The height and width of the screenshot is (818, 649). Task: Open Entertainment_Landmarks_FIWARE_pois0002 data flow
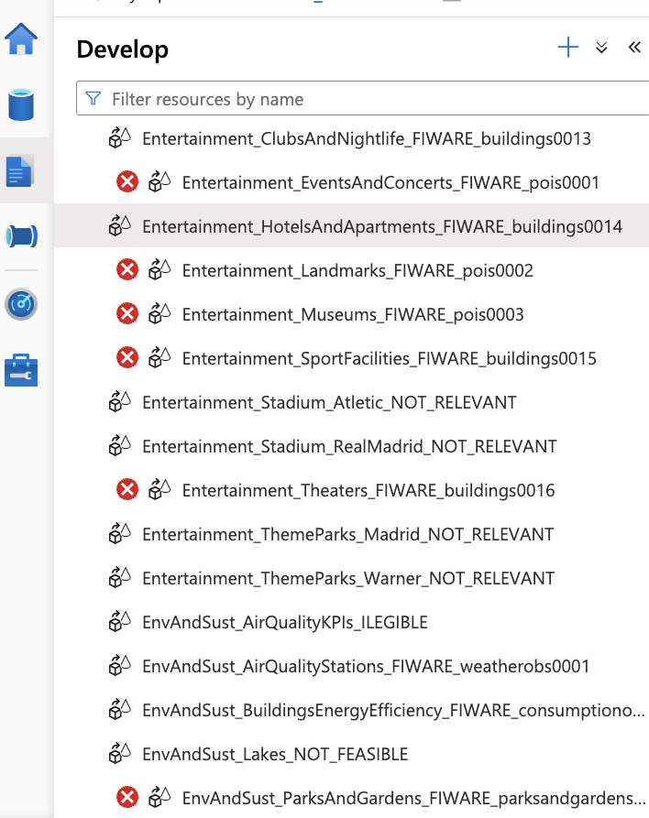[357, 271]
